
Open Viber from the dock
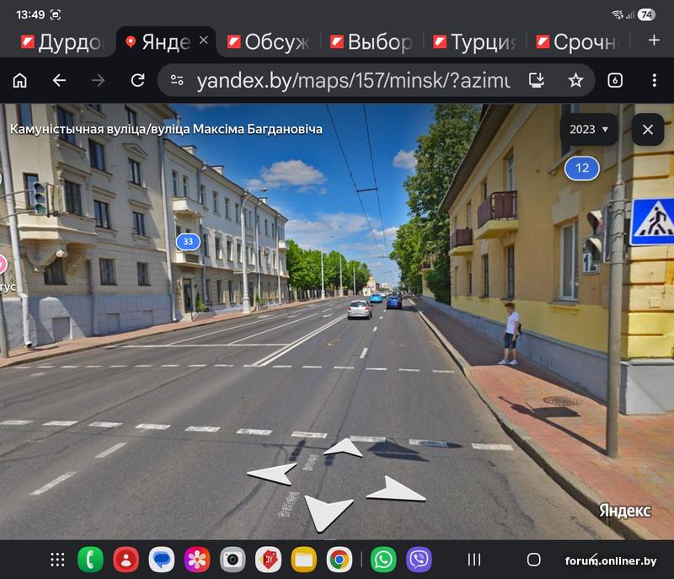[x=419, y=560]
